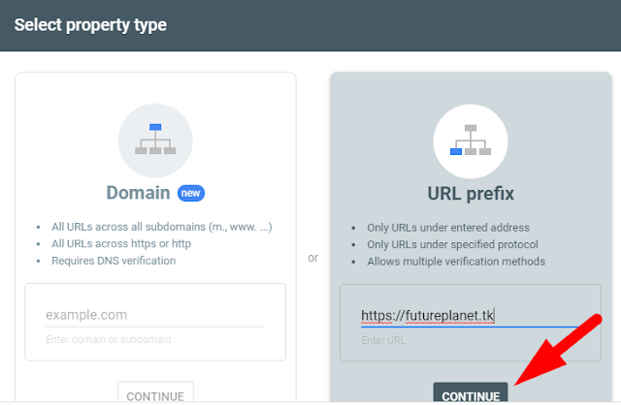Click the dark CONTINUE button under URL prefix
The image size is (621, 405).
pos(471,394)
